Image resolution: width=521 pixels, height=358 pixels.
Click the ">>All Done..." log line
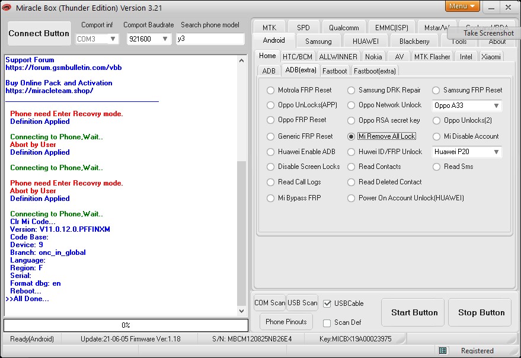click(x=27, y=299)
